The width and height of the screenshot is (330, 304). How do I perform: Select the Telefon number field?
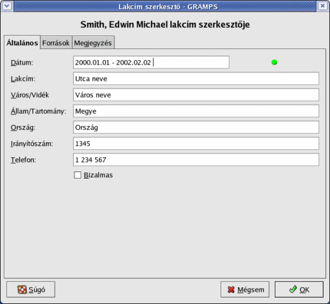[x=196, y=160]
